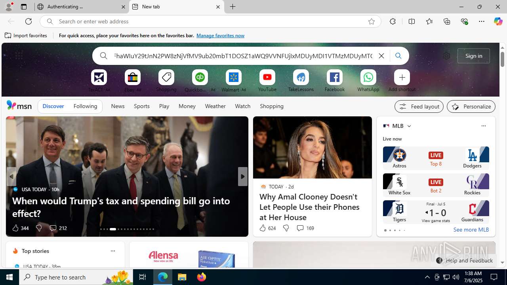Click See more MLB link
Viewport: 507px width, 285px height.
click(x=471, y=230)
